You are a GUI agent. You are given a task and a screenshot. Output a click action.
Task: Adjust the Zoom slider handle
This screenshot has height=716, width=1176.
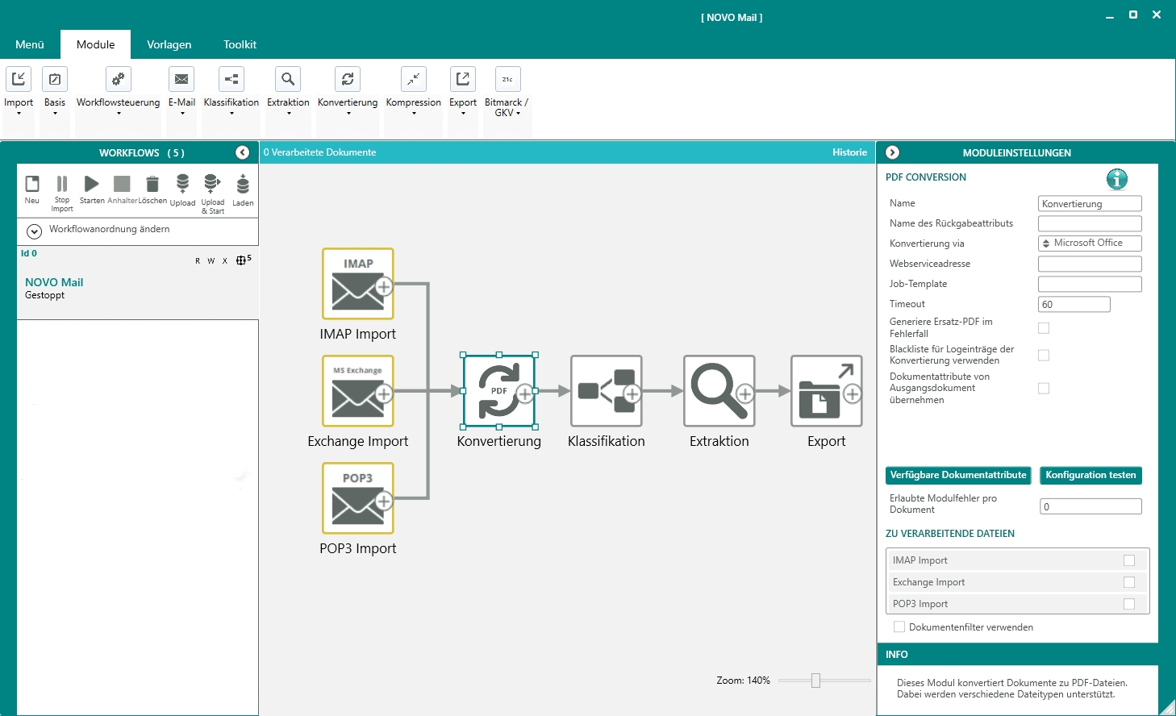click(815, 681)
